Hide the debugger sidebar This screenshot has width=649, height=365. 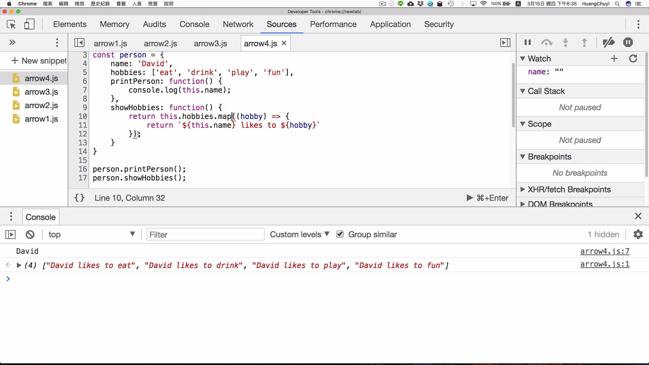coord(505,43)
